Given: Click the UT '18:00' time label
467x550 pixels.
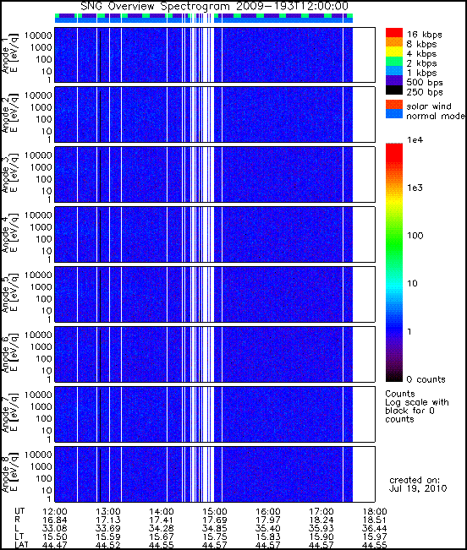Looking at the screenshot, I should (375, 511).
